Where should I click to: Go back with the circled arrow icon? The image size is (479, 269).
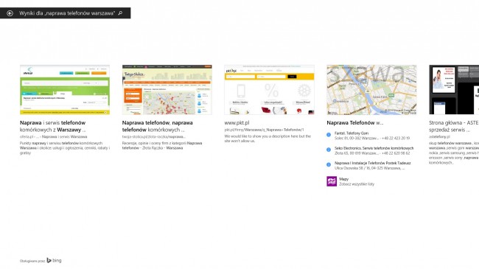click(10, 13)
